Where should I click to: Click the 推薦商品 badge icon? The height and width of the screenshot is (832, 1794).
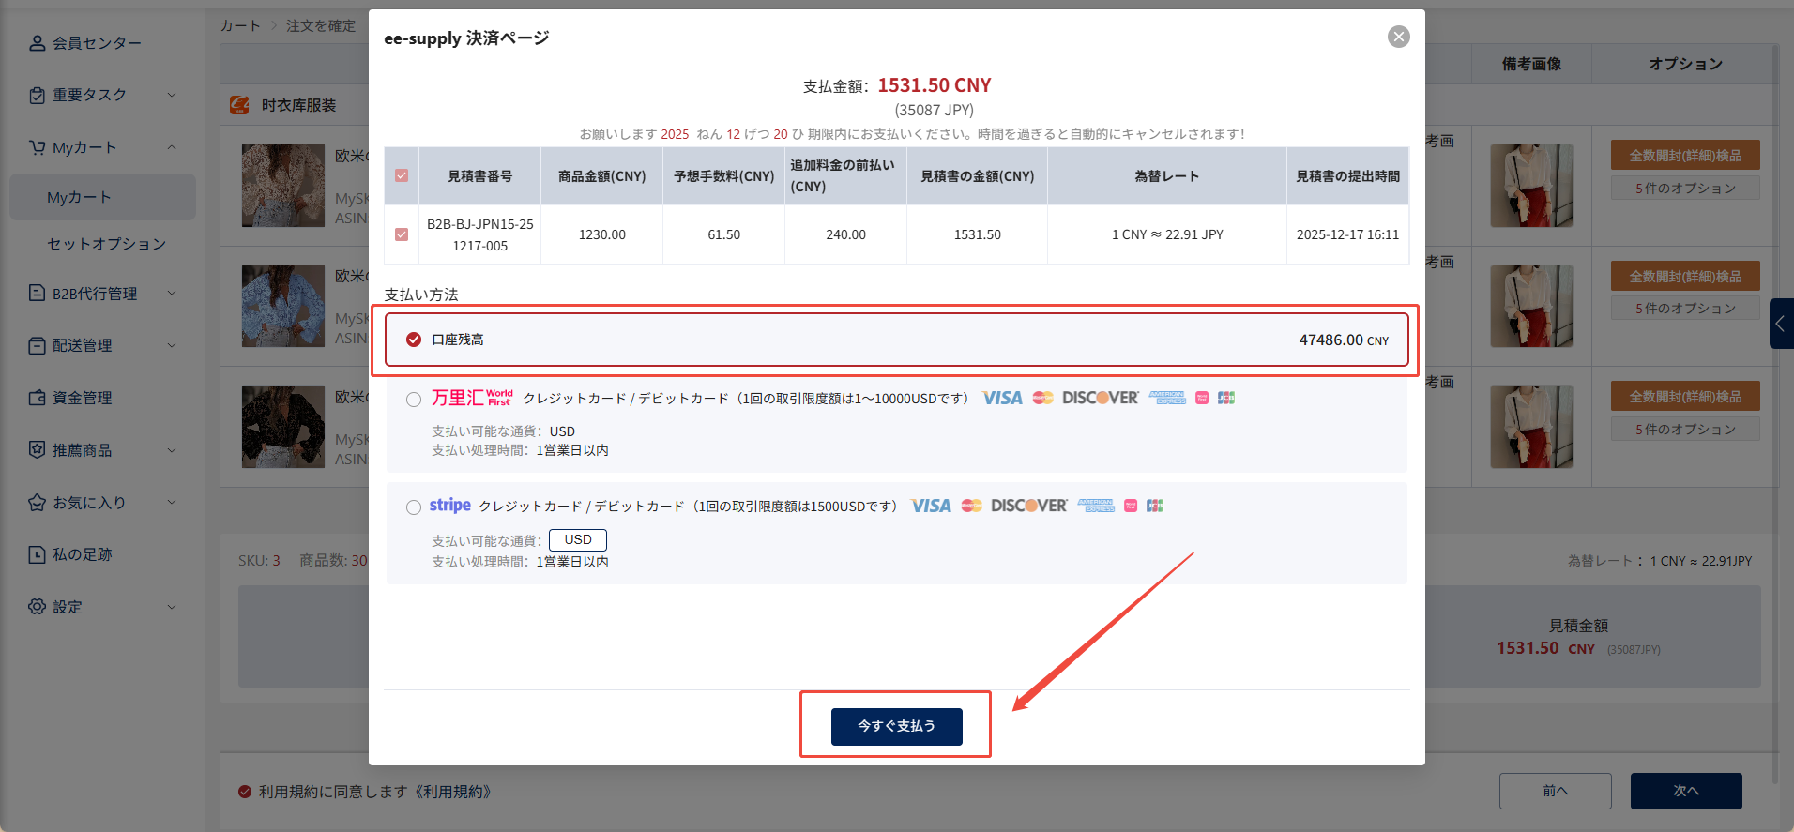click(38, 450)
